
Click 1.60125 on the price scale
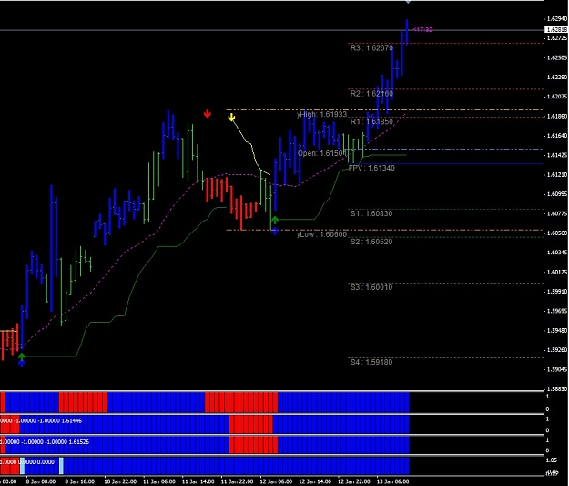pos(556,272)
